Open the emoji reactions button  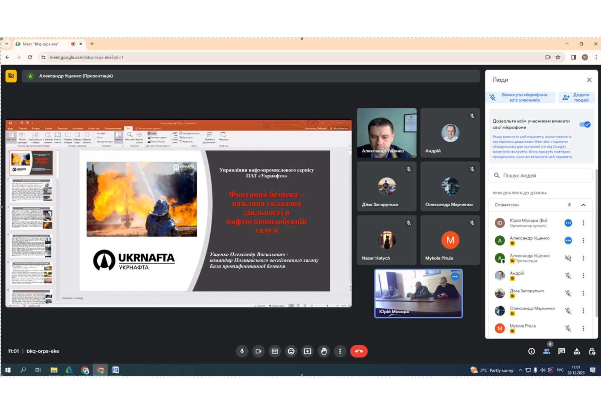pos(291,351)
